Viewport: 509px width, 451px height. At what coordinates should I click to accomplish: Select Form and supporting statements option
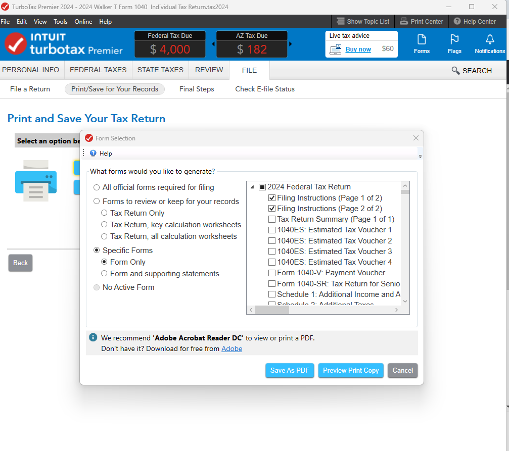104,274
